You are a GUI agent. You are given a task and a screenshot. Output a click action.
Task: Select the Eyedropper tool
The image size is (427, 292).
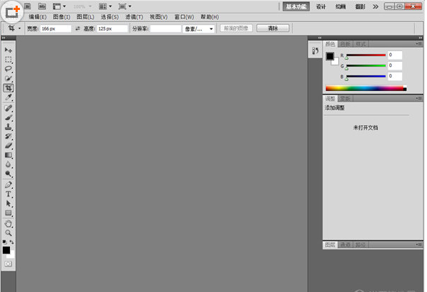pyautogui.click(x=8, y=97)
